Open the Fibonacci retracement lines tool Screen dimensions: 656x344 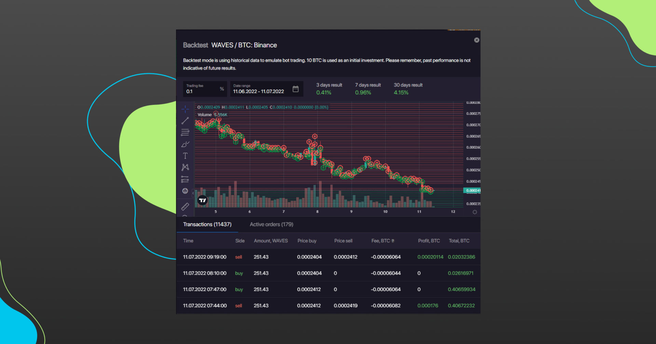coord(185,132)
